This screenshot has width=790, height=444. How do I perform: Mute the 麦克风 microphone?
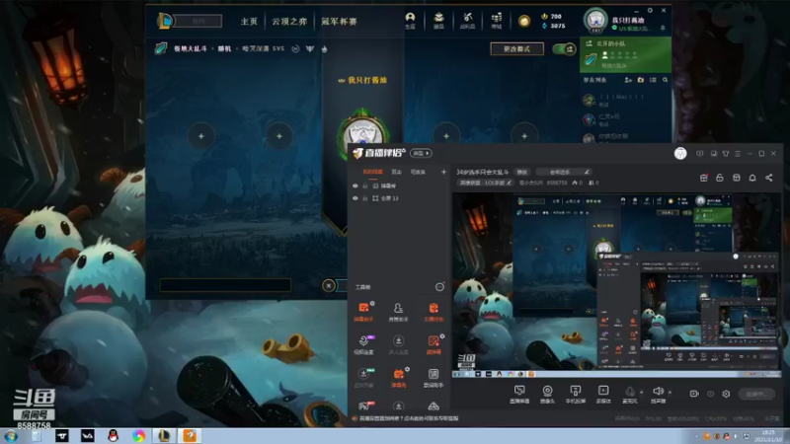click(629, 394)
